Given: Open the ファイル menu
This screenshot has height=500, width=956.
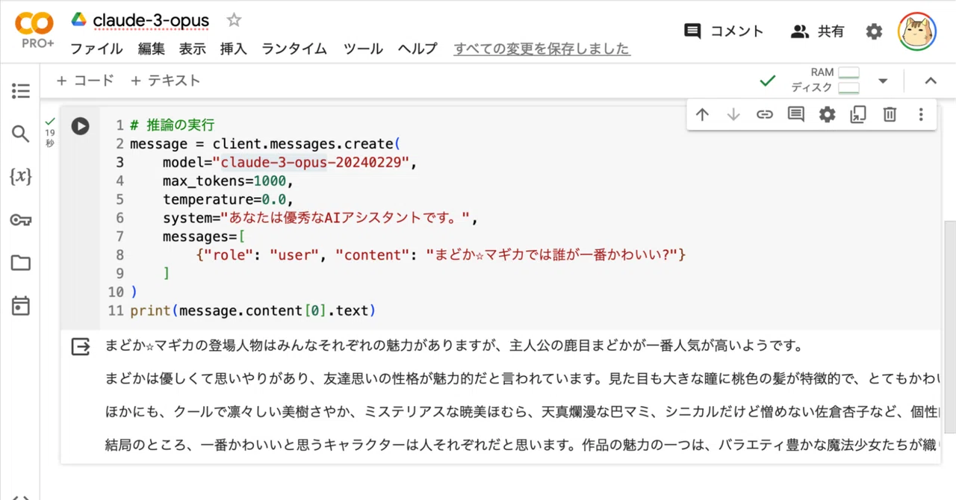Looking at the screenshot, I should [x=96, y=49].
